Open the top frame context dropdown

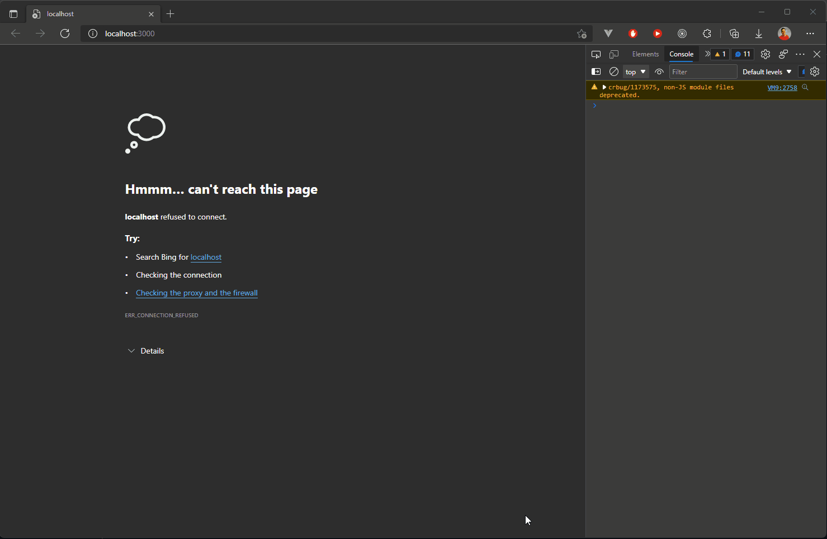(x=635, y=71)
